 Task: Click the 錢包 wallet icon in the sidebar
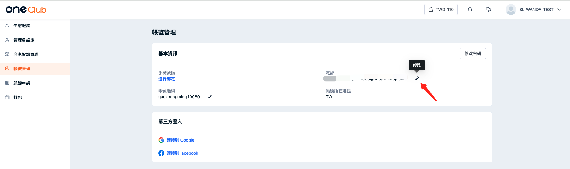(7, 97)
